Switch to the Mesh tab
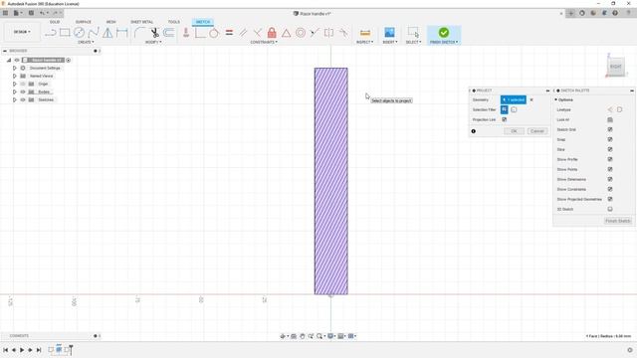637x358 pixels. (x=110, y=22)
